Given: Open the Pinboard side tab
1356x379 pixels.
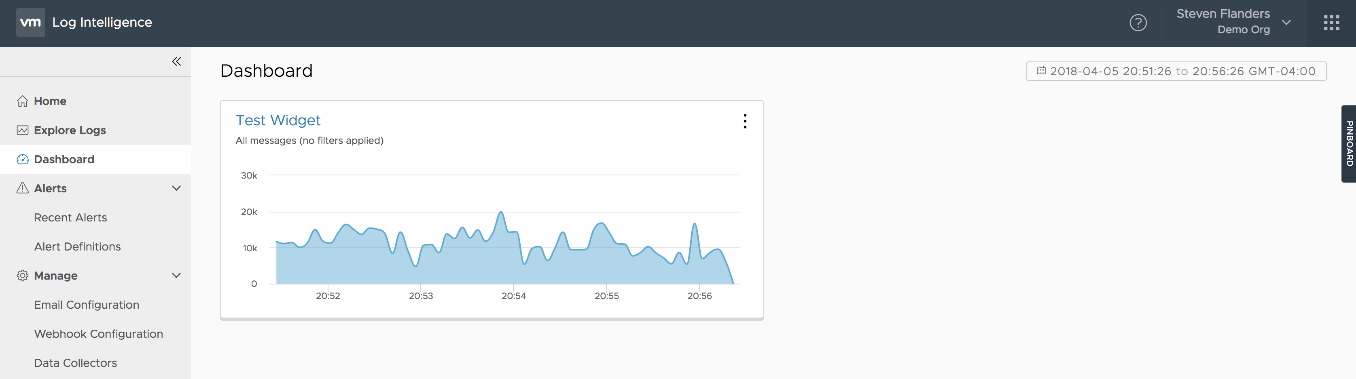Looking at the screenshot, I should (x=1349, y=143).
